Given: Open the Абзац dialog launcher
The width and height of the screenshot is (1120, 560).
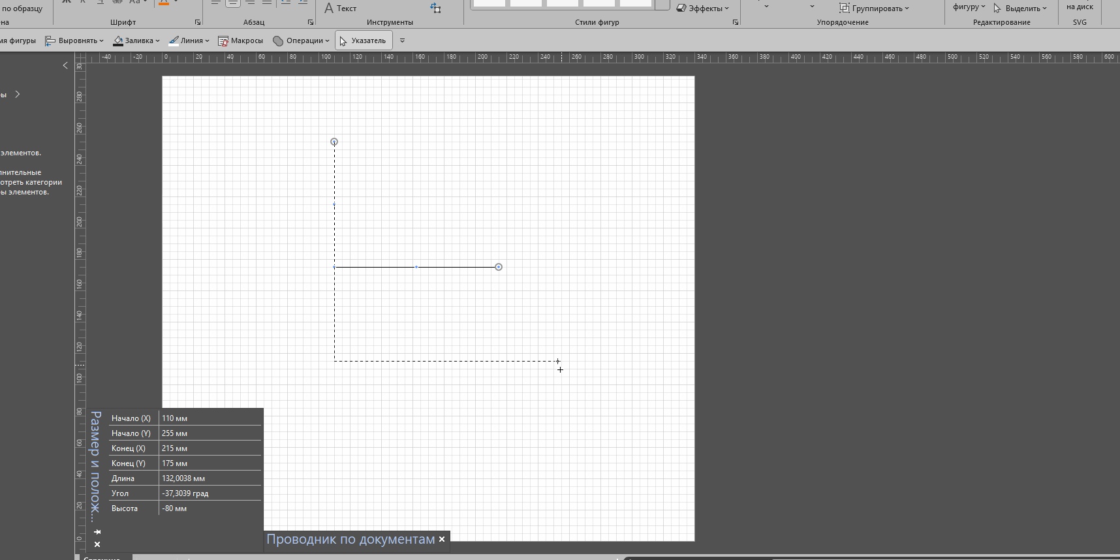Looking at the screenshot, I should [x=311, y=22].
